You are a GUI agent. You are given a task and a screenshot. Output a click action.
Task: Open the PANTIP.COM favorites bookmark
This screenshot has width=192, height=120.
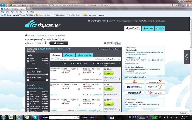click(x=24, y=15)
